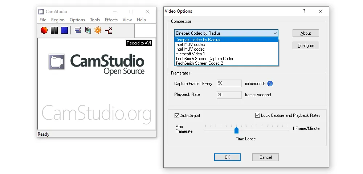363x174 pixels.
Task: Uncheck the Auto Adjust checkbox
Action: click(177, 116)
